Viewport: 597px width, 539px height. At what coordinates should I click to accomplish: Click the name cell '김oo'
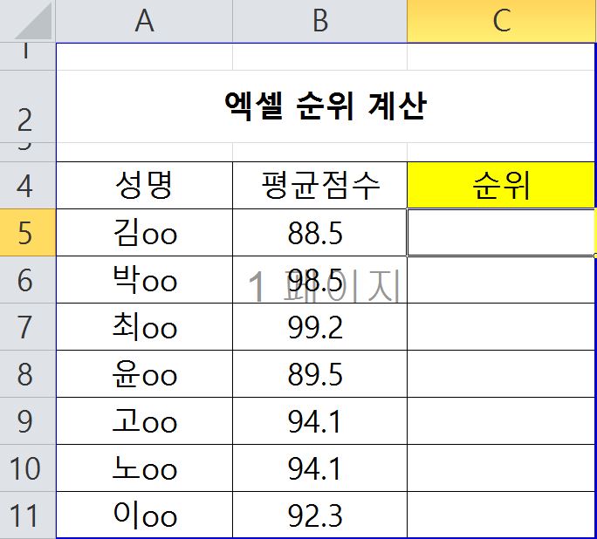point(144,232)
